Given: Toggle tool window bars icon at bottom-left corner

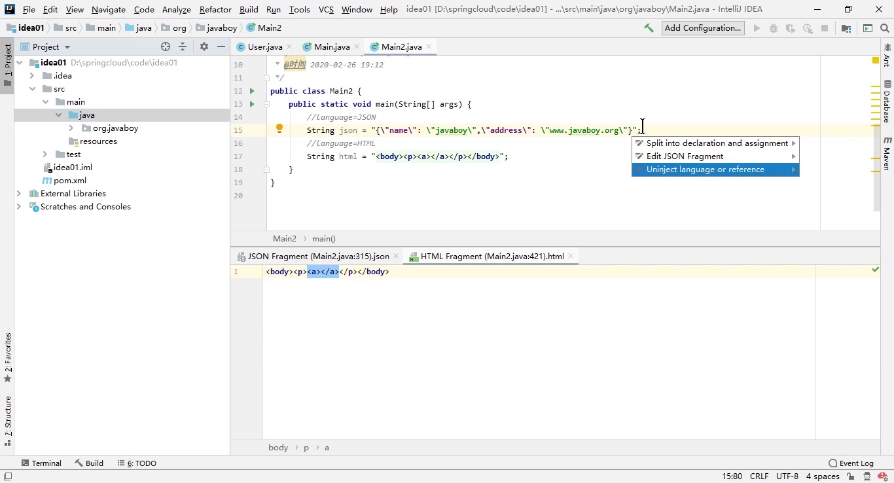Looking at the screenshot, I should point(7,476).
